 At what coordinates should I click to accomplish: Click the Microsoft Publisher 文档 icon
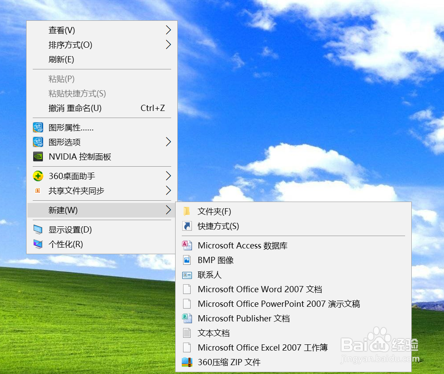(187, 318)
